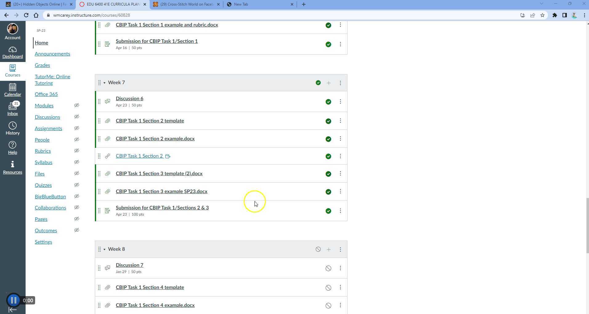Open options menu for Discussion 6

click(340, 101)
